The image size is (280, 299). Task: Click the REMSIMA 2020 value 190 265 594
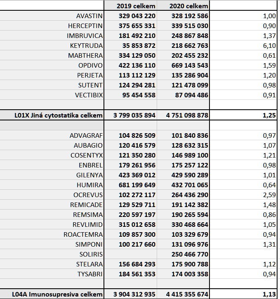point(183,215)
